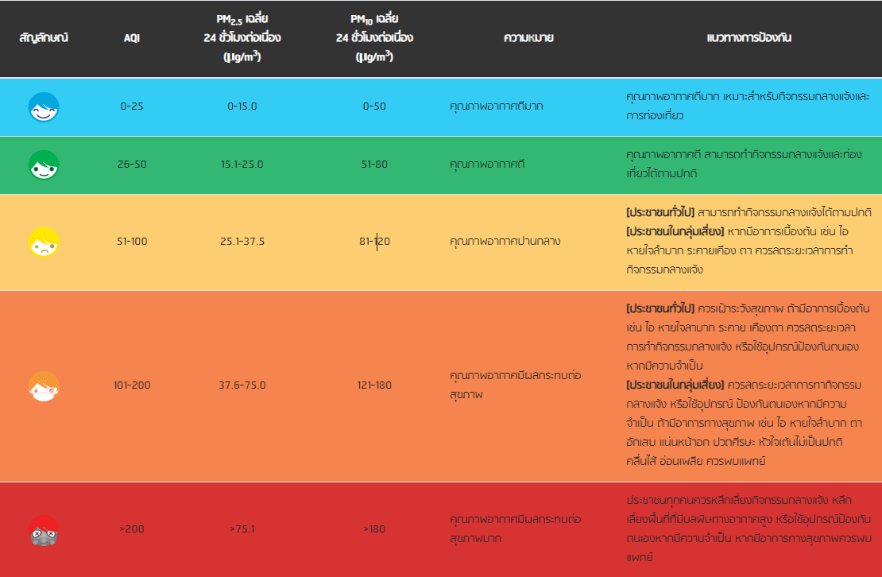
Task: Select the AQI column header
Action: point(132,38)
